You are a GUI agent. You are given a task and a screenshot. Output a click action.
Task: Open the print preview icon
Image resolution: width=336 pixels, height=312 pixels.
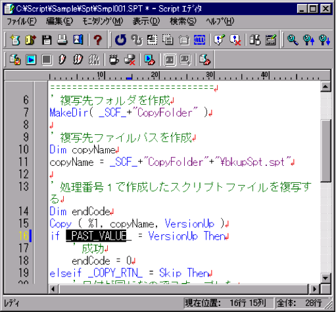78,40
